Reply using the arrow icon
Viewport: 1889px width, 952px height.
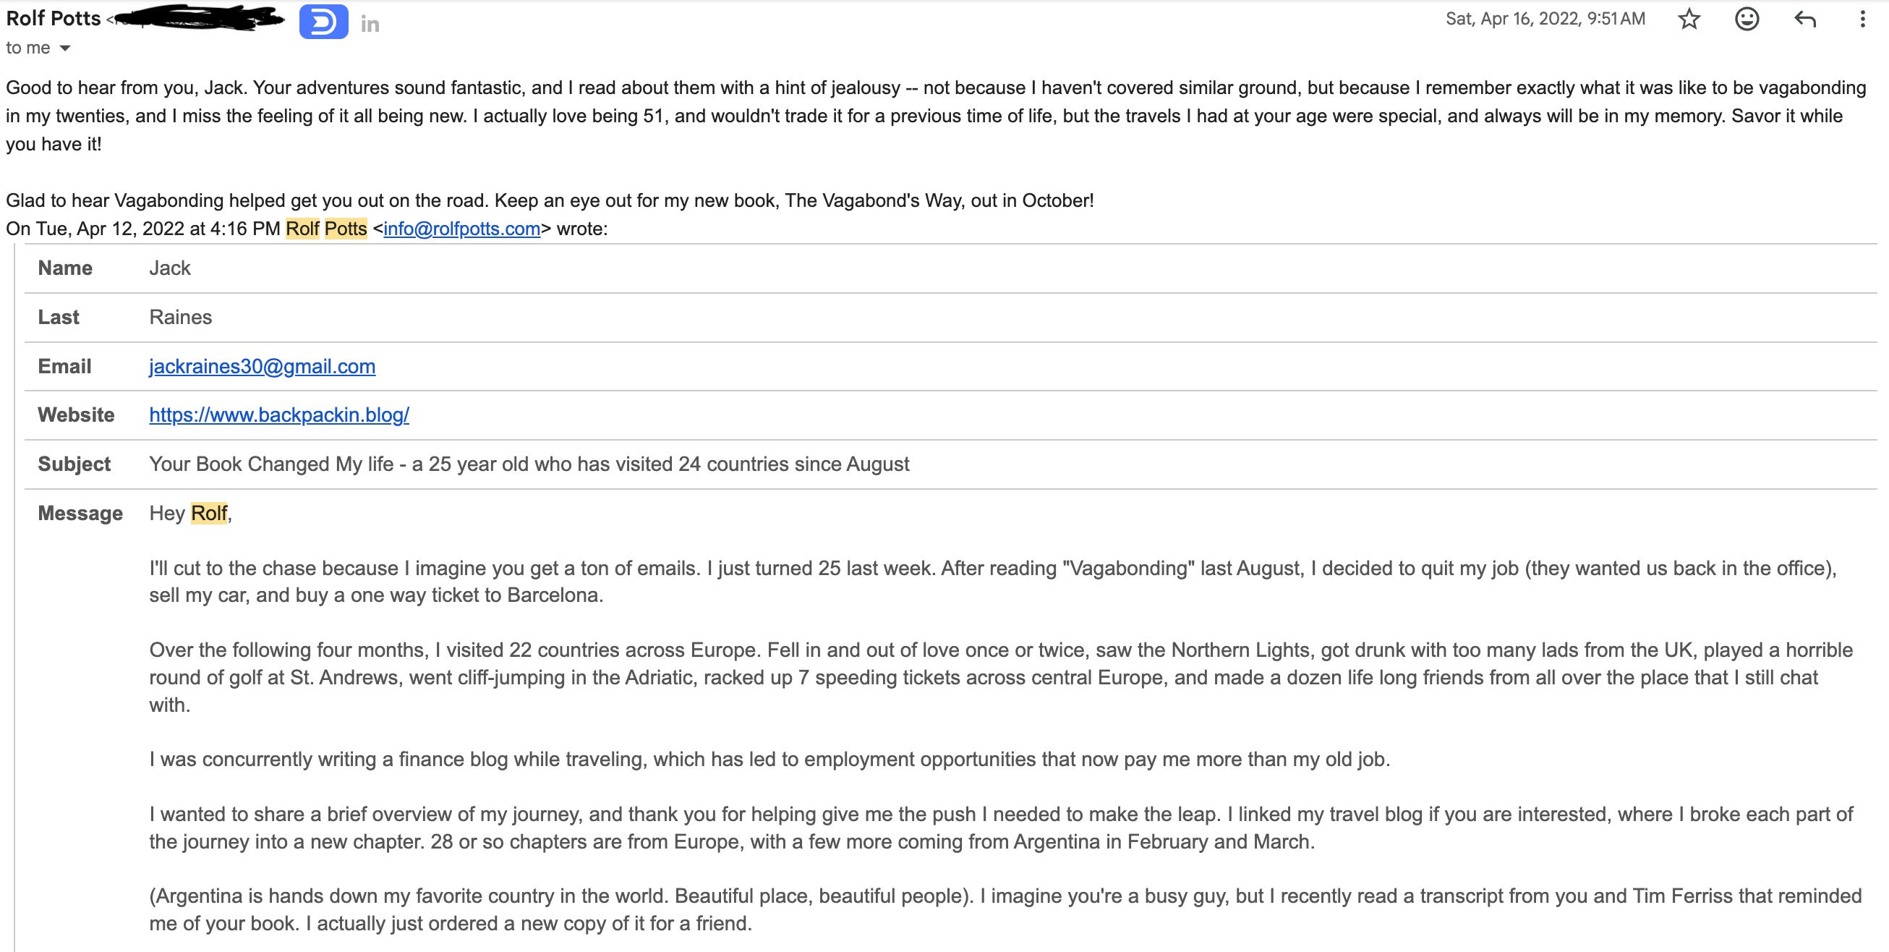1804,19
